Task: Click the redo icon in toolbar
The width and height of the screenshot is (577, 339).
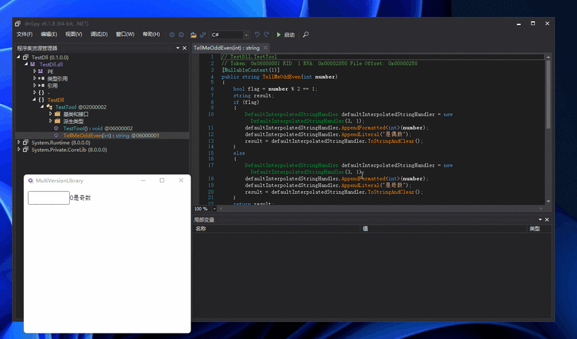Action: point(266,35)
